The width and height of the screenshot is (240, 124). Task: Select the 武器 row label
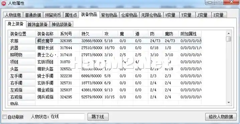pyautogui.click(x=22, y=48)
